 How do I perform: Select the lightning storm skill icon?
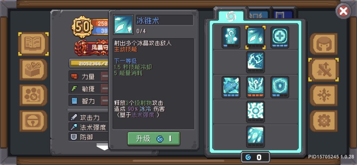tap(255, 62)
